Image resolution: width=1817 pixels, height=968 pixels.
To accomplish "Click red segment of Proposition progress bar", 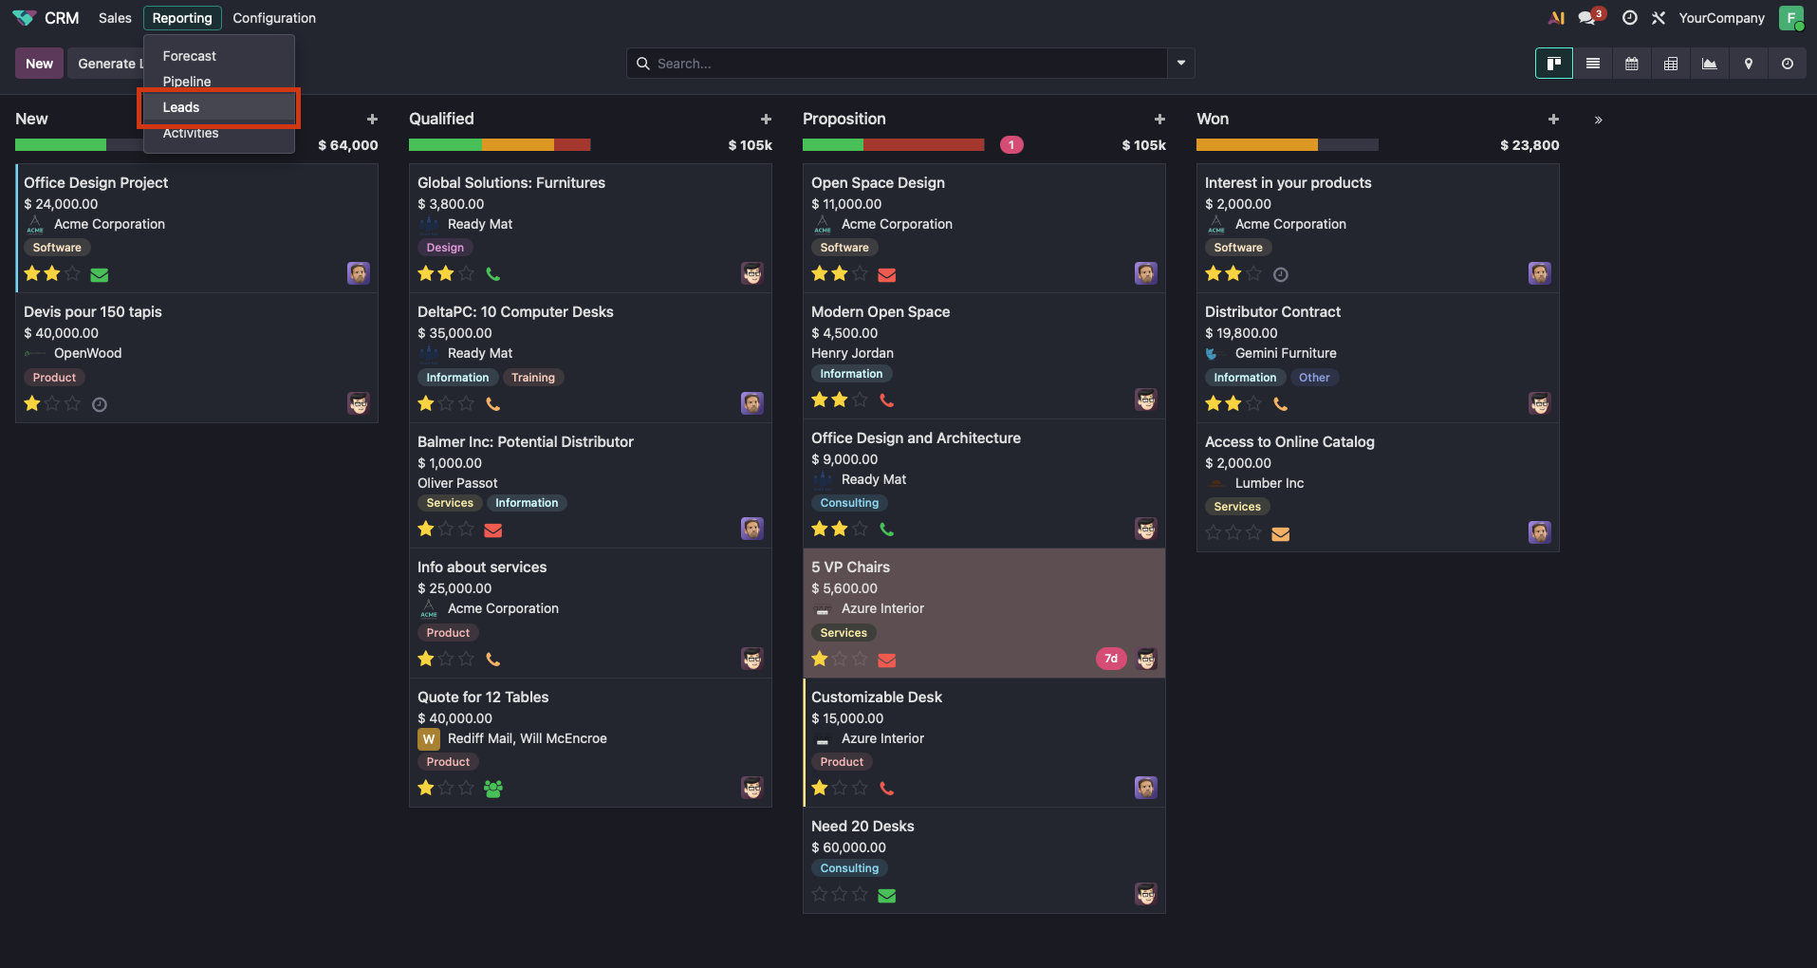I will click(923, 145).
